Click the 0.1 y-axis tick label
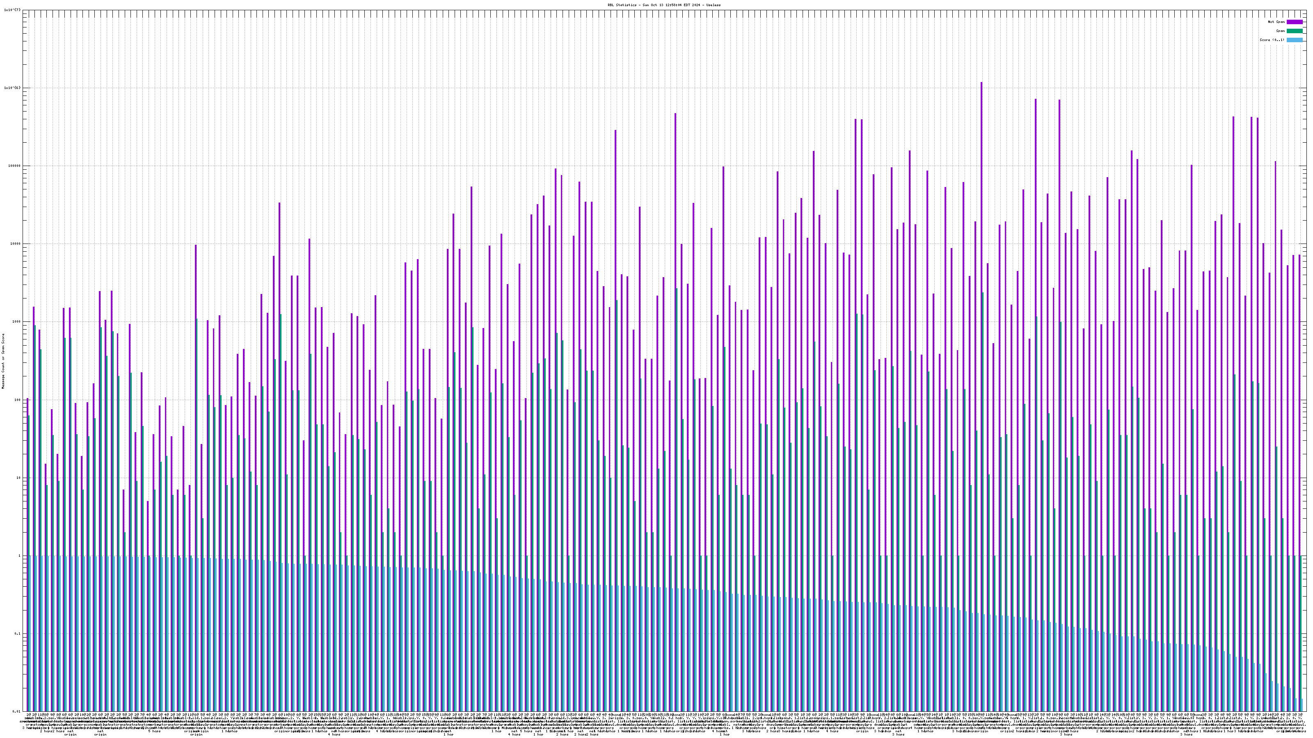The height and width of the screenshot is (738, 1313). (17, 633)
